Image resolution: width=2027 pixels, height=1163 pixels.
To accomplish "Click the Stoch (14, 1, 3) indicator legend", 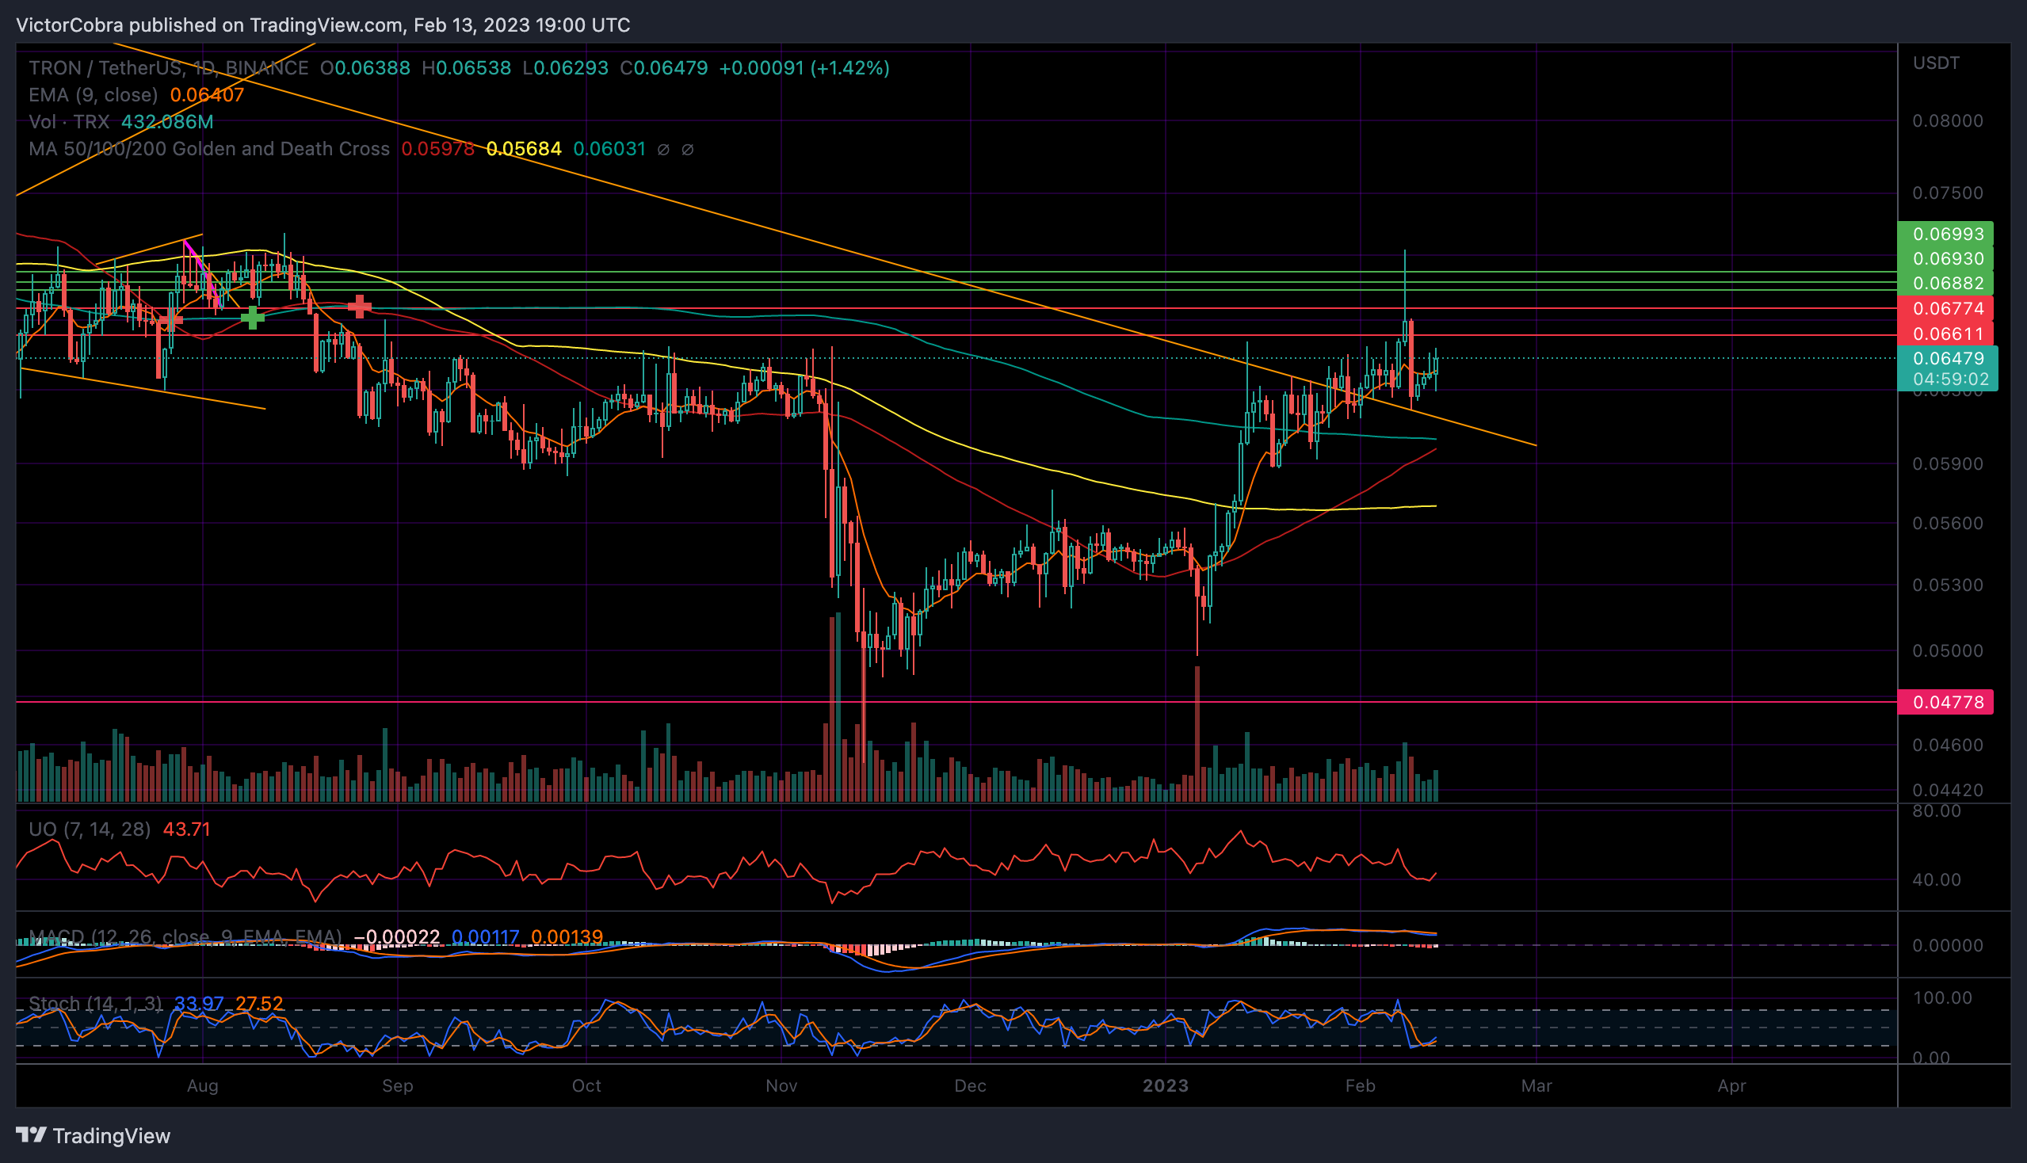I will pos(95,1003).
